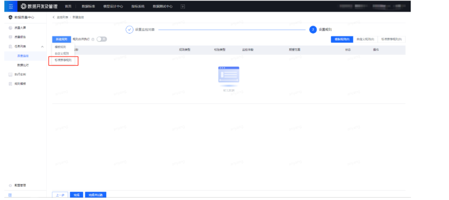
Task: Toggle the 规则合并执行 switch
Action: (x=101, y=39)
